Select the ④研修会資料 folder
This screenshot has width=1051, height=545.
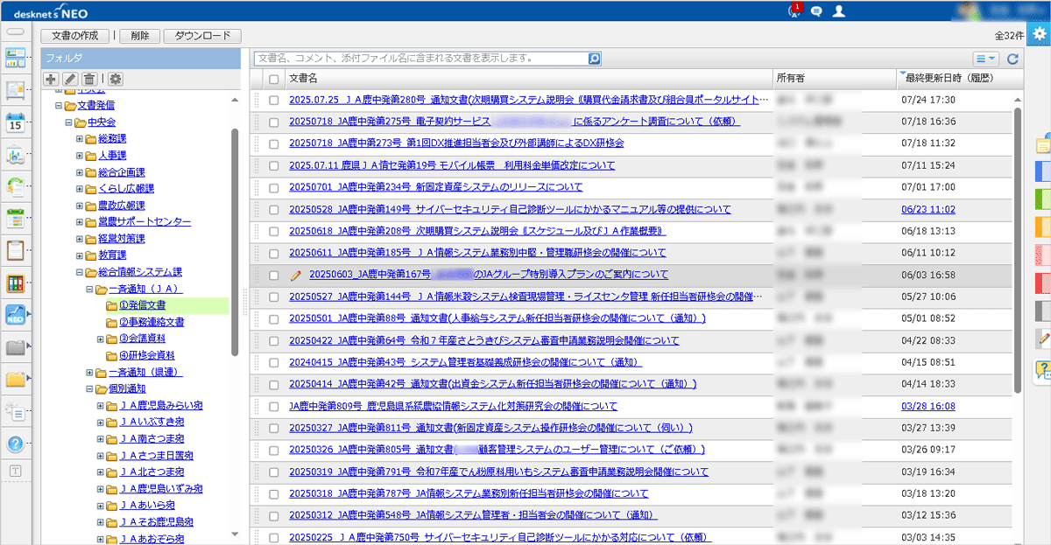pyautogui.click(x=146, y=355)
